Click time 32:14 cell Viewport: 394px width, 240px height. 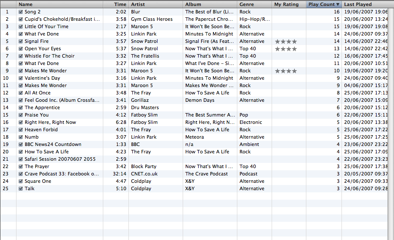[119, 174]
